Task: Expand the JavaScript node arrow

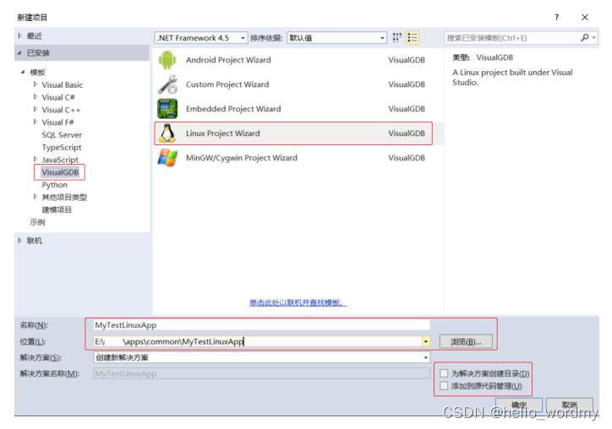Action: [x=36, y=160]
